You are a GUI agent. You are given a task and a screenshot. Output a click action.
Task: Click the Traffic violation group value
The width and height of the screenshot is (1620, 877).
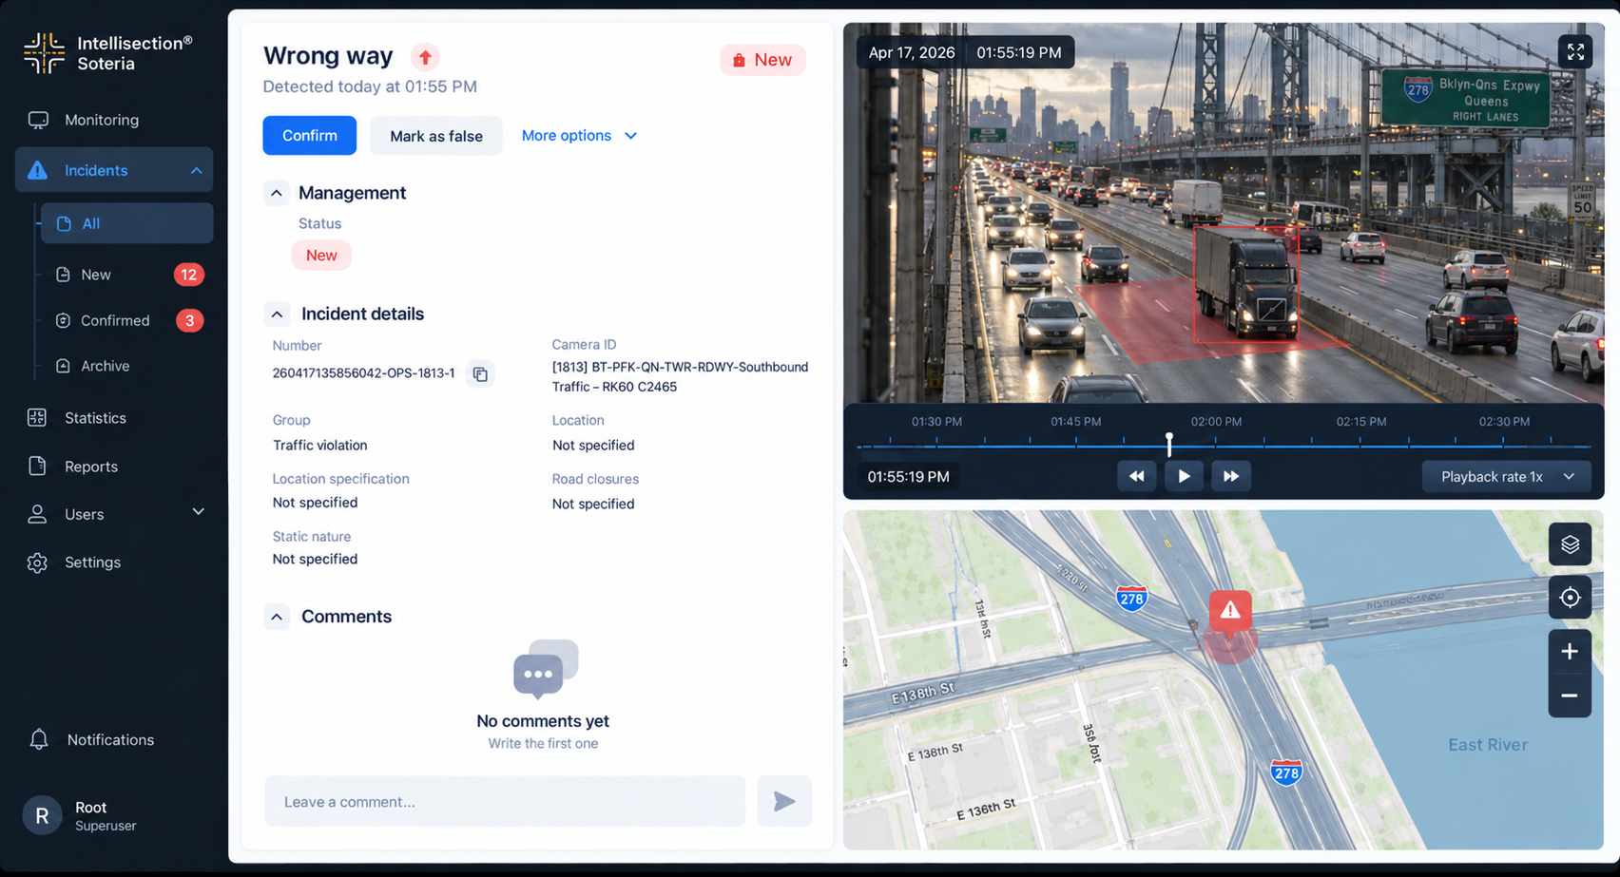320,446
